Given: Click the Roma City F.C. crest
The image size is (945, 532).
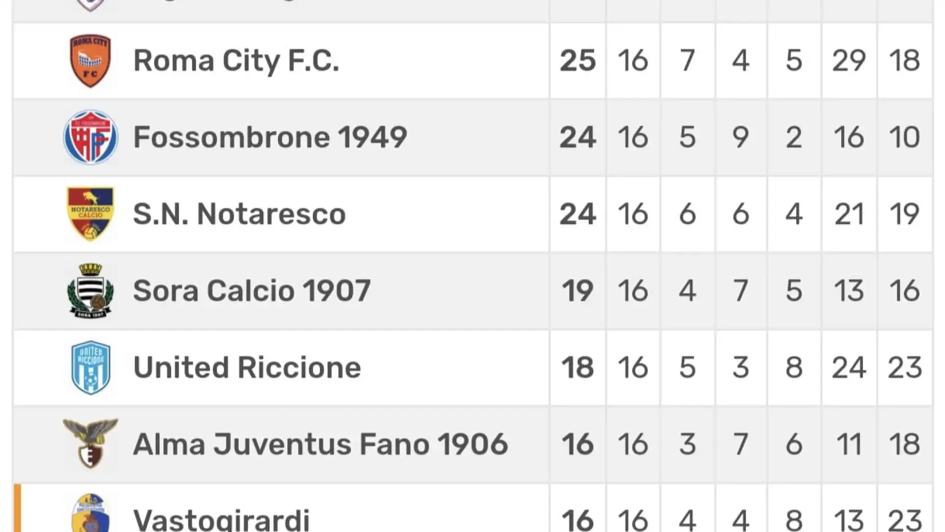Looking at the screenshot, I should tap(90, 61).
